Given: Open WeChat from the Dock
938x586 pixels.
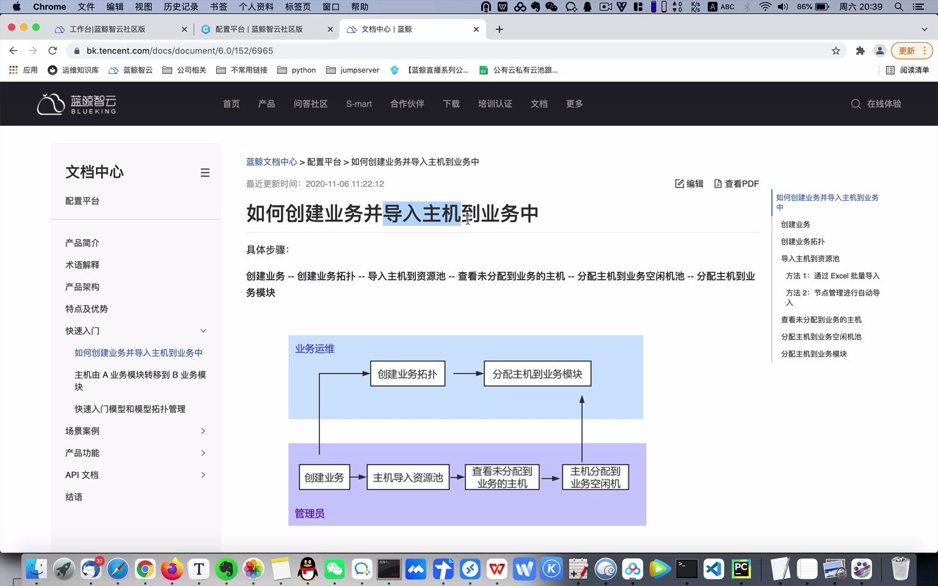Looking at the screenshot, I should (x=335, y=569).
